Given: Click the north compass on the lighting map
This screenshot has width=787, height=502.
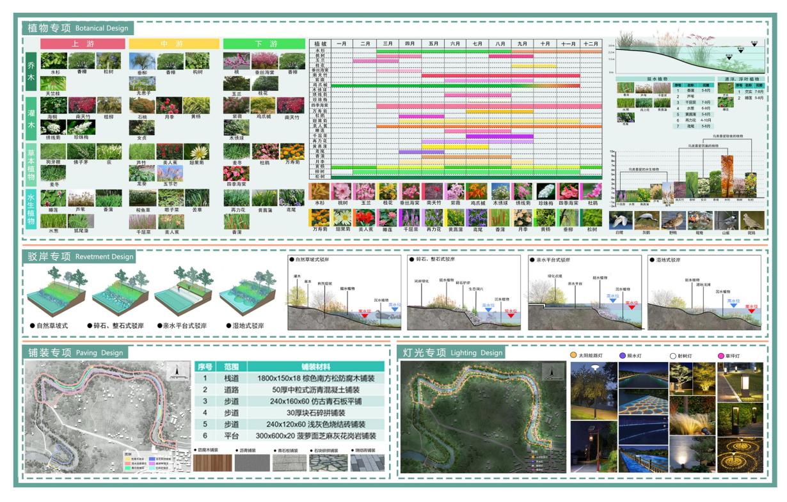Looking at the screenshot, I should 548,371.
